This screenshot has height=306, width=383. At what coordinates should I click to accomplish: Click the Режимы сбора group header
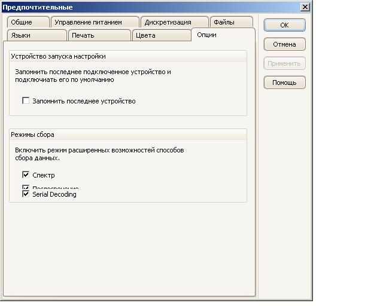(x=128, y=134)
